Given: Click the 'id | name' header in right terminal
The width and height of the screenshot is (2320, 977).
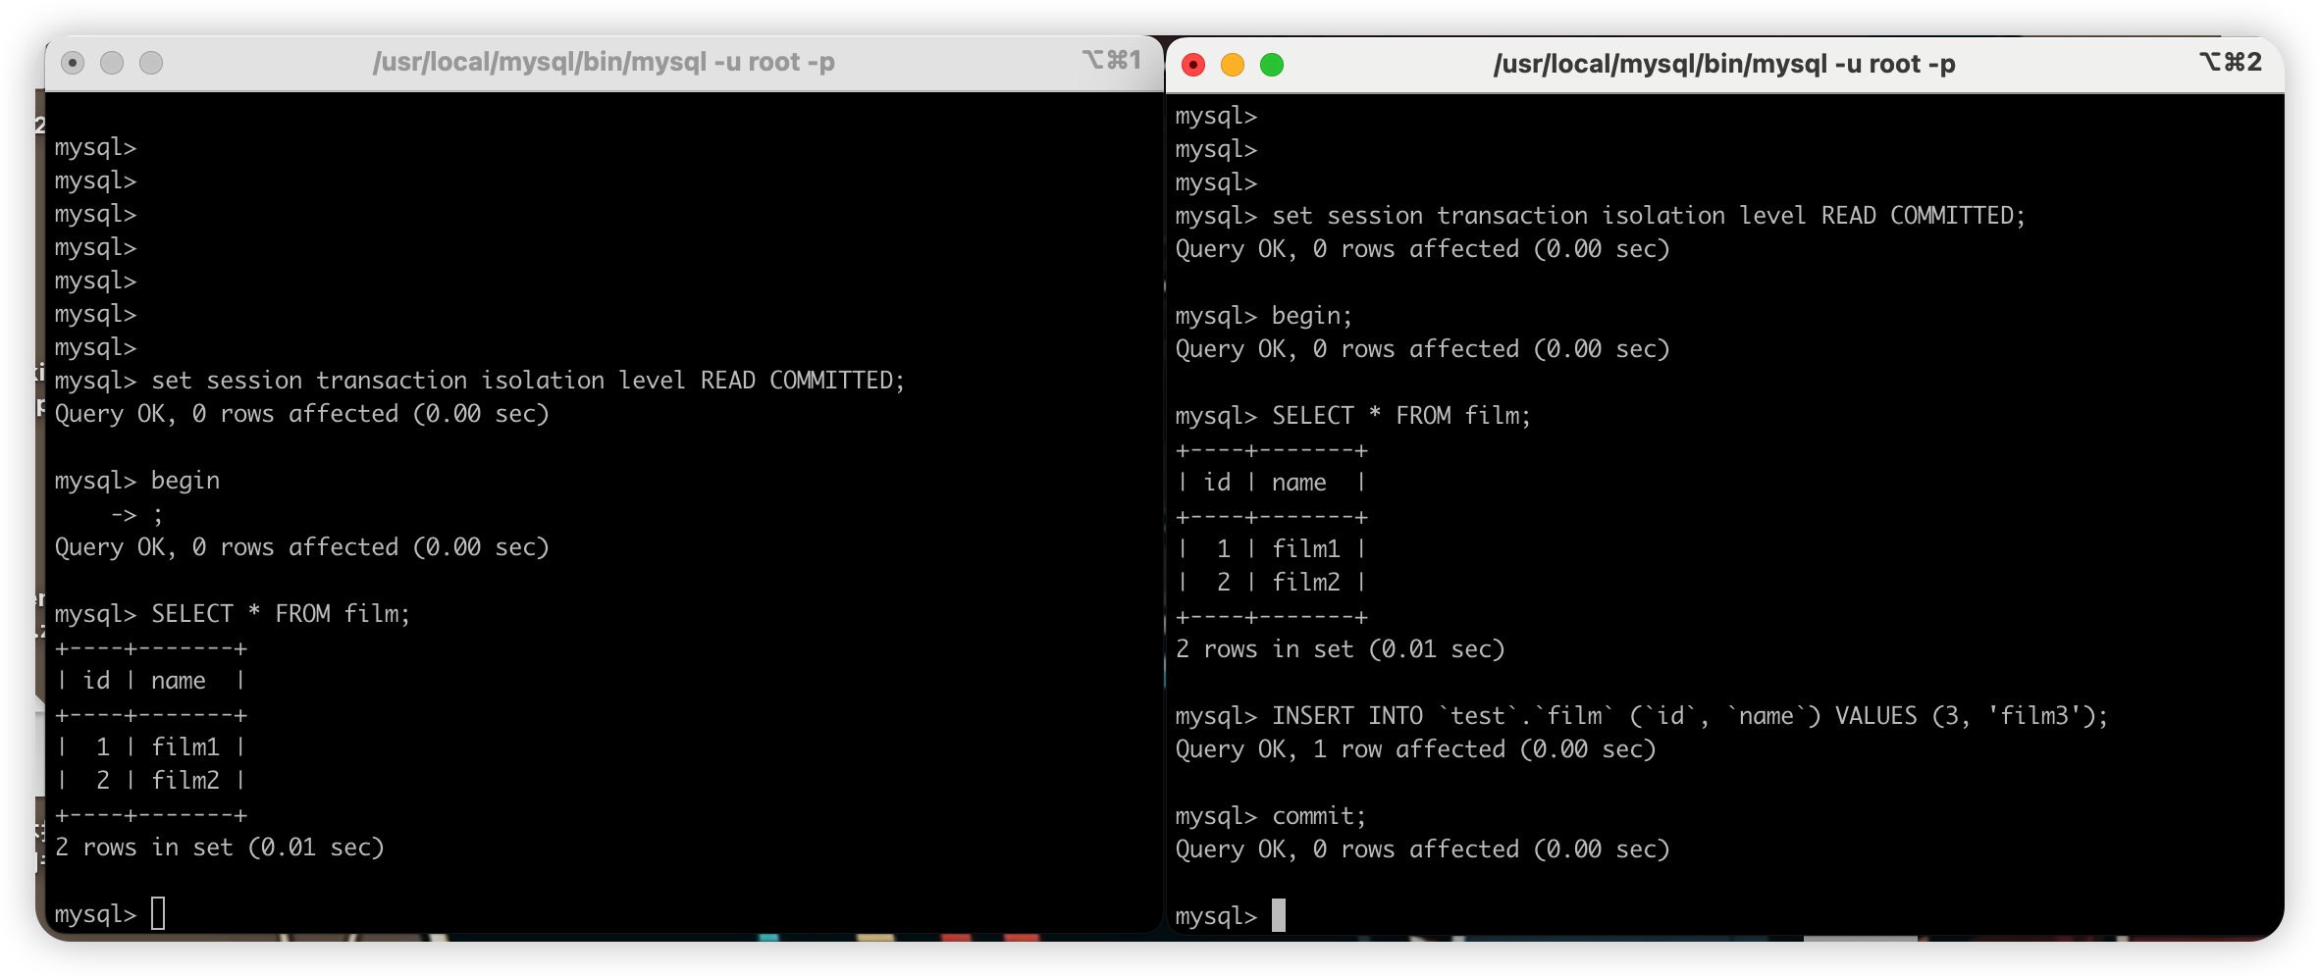Looking at the screenshot, I should click(x=1272, y=483).
